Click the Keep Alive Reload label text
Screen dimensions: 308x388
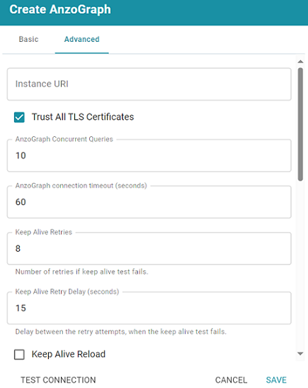pyautogui.click(x=69, y=354)
